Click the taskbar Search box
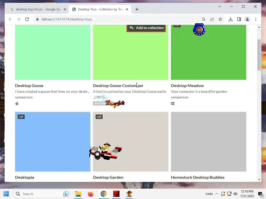 [41, 194]
